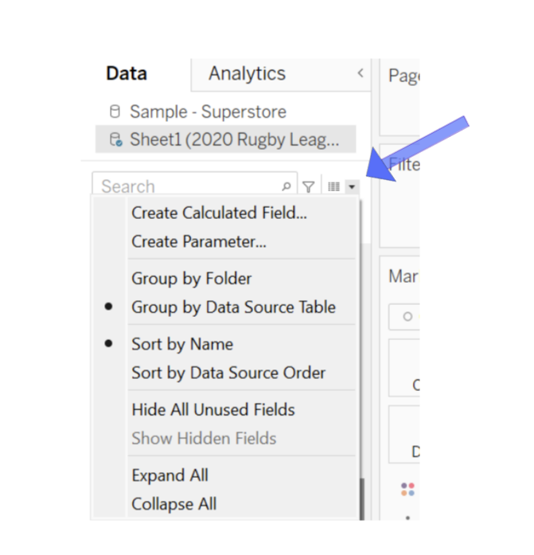This screenshot has width=534, height=555.
Task: Select Sort by Name option
Action: (x=182, y=344)
